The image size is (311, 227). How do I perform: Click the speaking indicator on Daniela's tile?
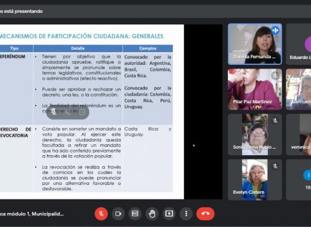[x=275, y=31]
